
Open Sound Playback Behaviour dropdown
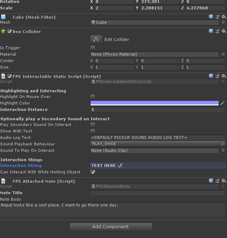coord(158,144)
